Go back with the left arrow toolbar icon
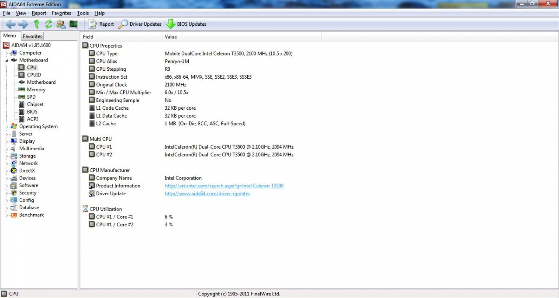The image size is (559, 298). tap(10, 24)
